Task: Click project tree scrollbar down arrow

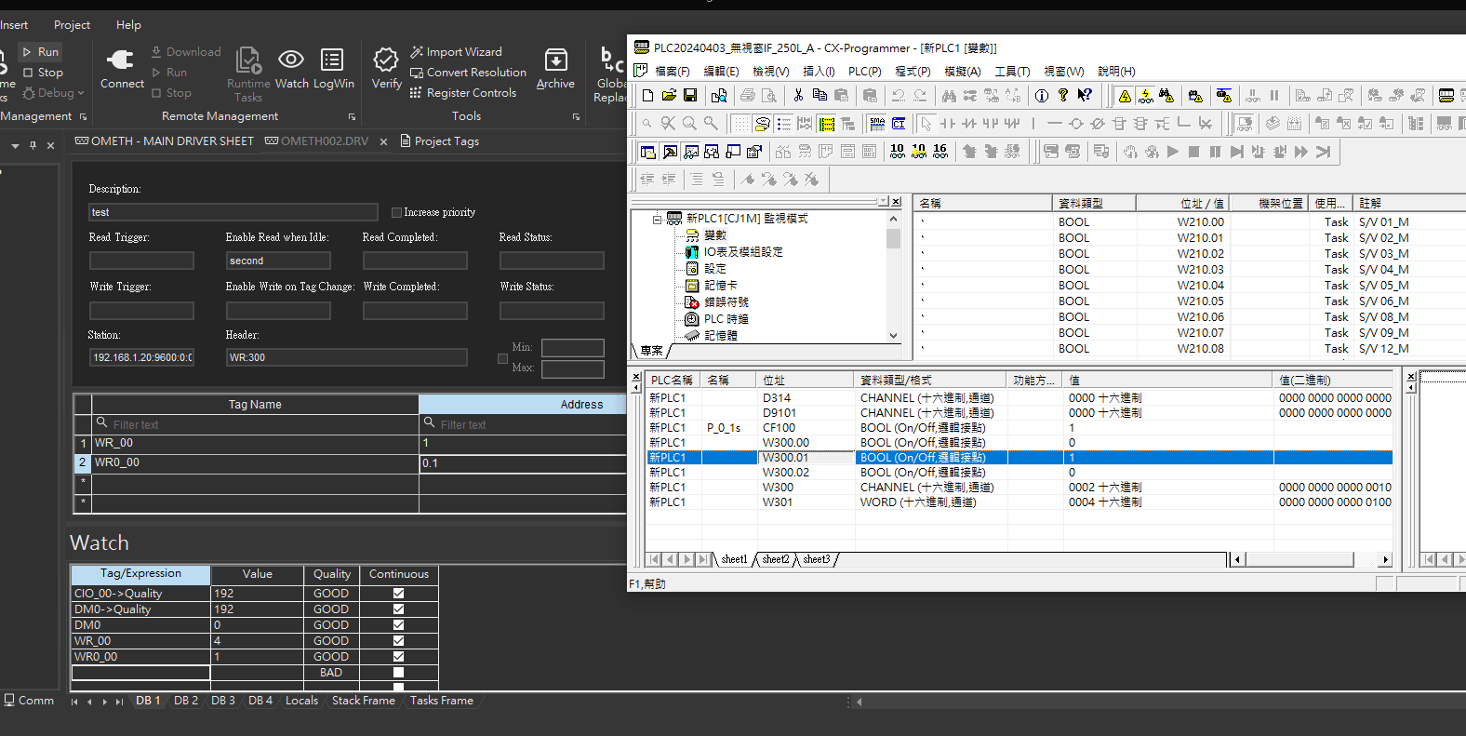Action: (x=893, y=336)
